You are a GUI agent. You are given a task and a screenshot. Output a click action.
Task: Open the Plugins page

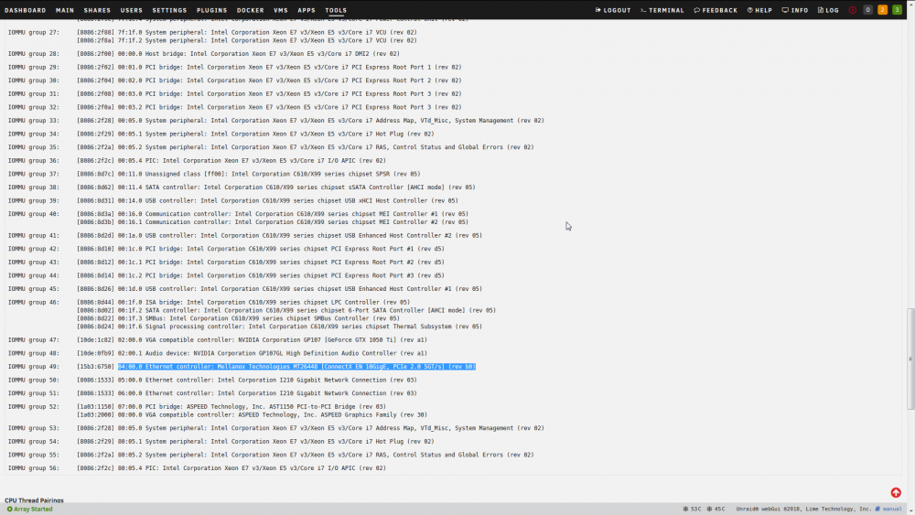coord(212,10)
